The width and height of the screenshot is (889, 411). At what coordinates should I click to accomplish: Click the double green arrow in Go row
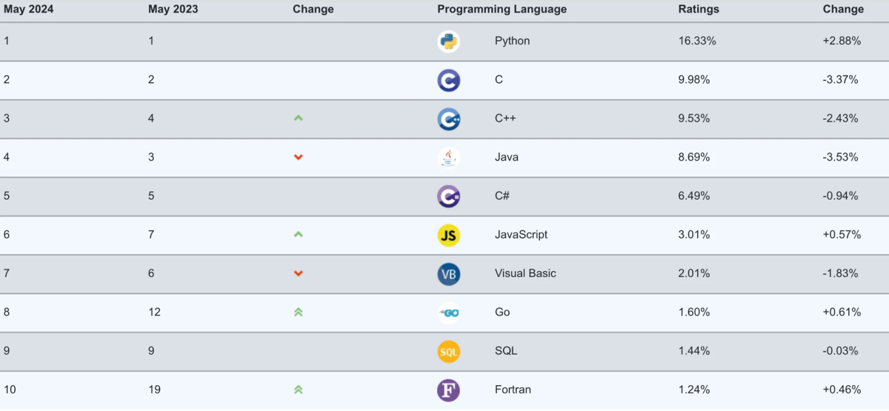[x=299, y=313]
